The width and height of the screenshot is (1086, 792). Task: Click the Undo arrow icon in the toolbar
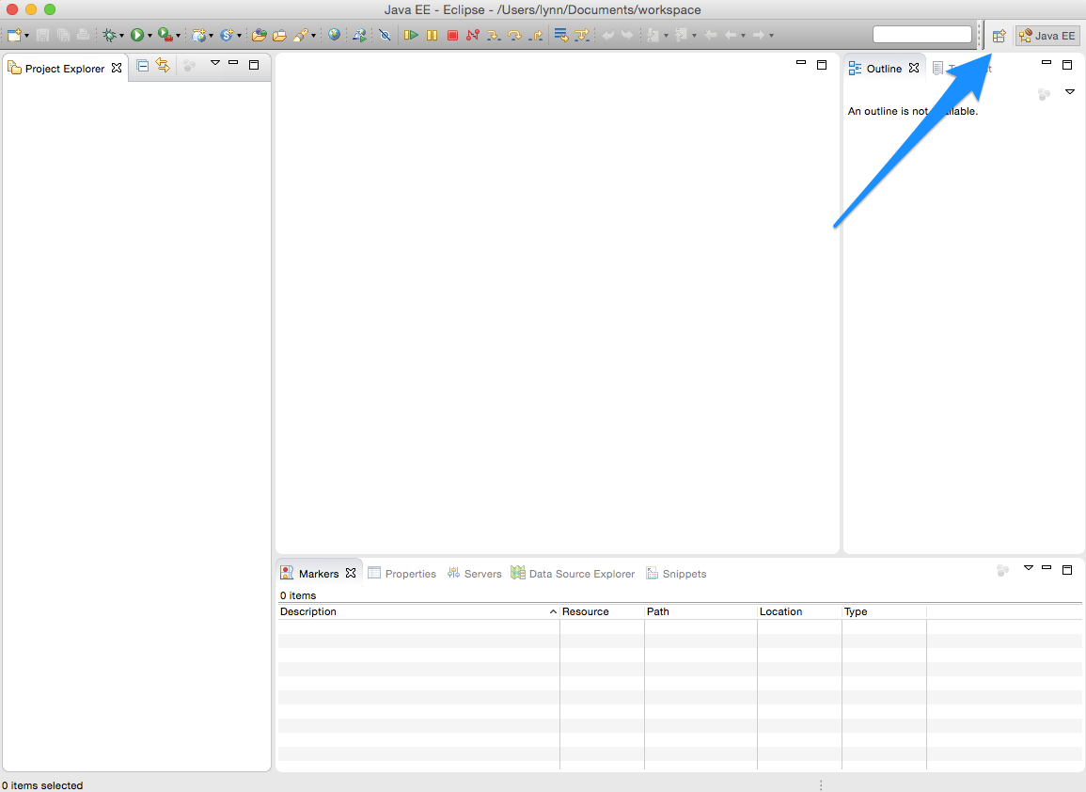pos(607,35)
